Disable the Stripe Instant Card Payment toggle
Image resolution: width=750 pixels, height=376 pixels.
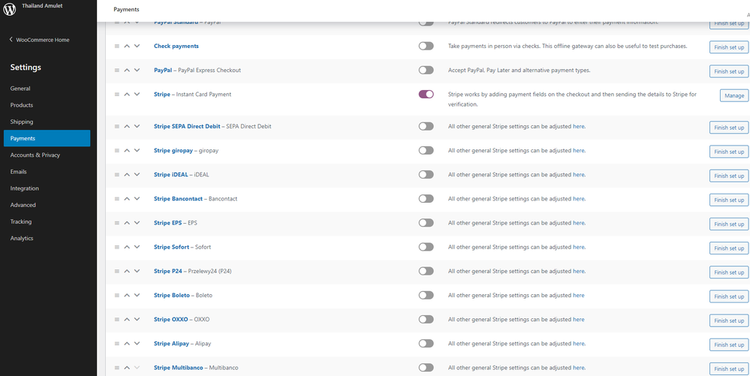pos(426,95)
